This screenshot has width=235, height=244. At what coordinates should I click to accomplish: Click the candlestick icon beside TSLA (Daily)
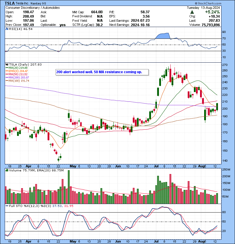[x=7, y=64]
